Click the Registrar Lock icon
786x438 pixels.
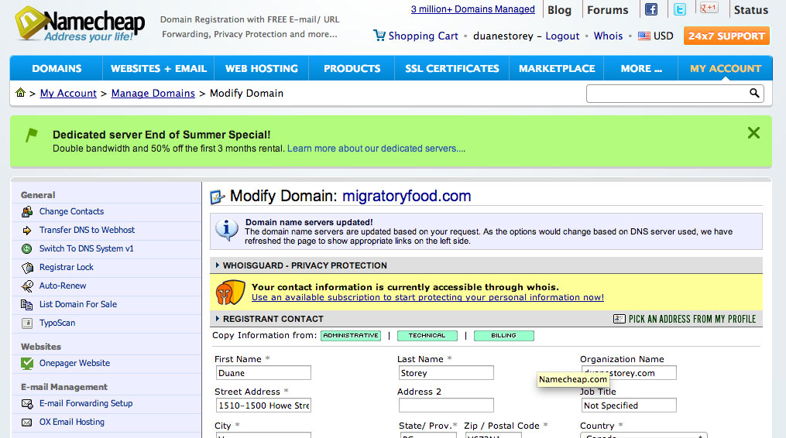[27, 268]
